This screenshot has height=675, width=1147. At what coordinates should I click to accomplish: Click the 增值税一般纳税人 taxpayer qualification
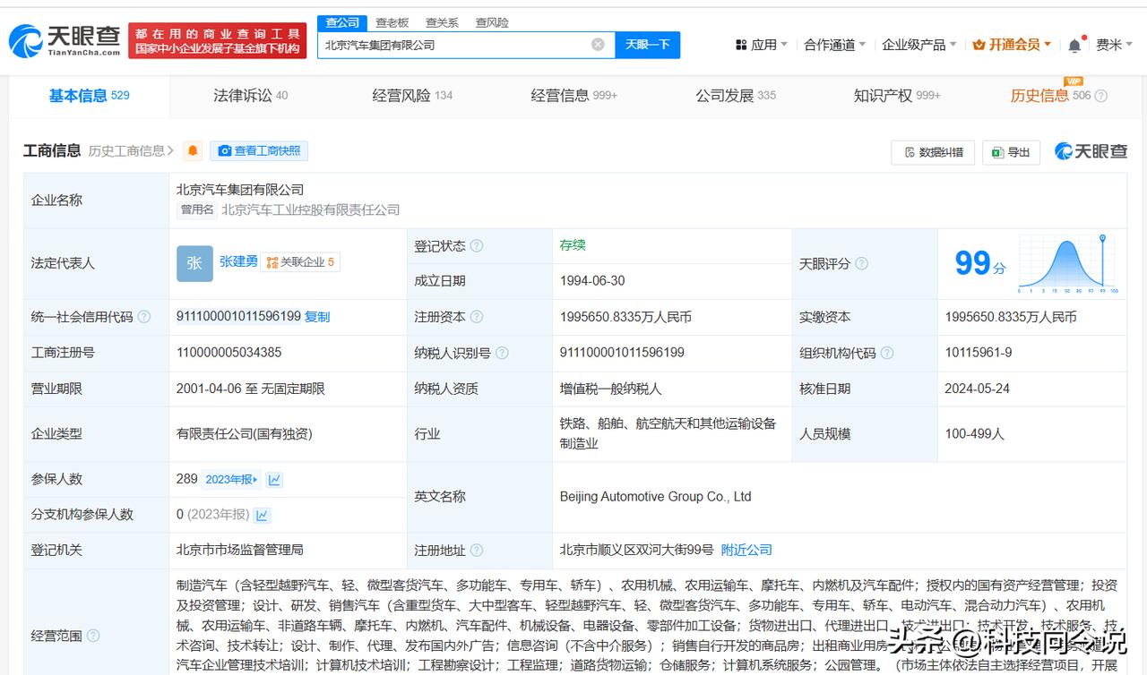point(612,389)
